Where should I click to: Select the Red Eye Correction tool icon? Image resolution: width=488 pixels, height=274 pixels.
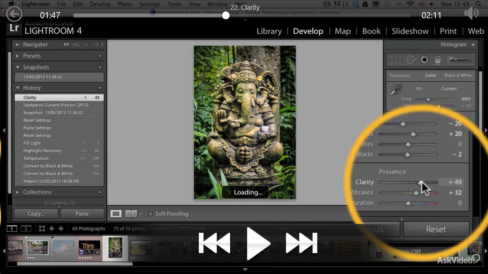[424, 60]
